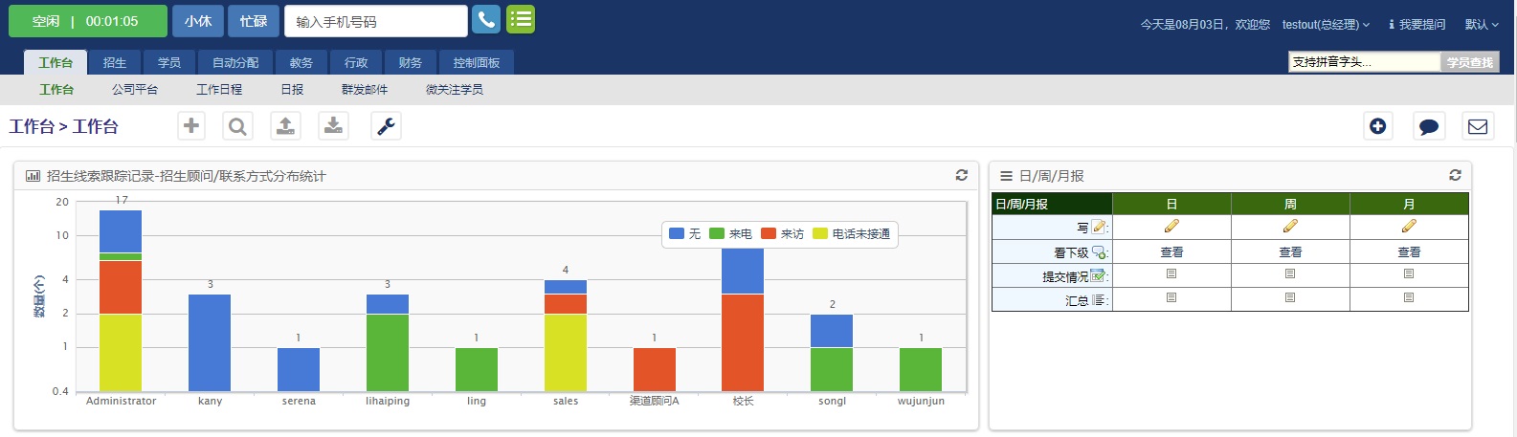The height and width of the screenshot is (437, 1517).
Task: Toggle the 来电 legend series
Action: pos(730,233)
